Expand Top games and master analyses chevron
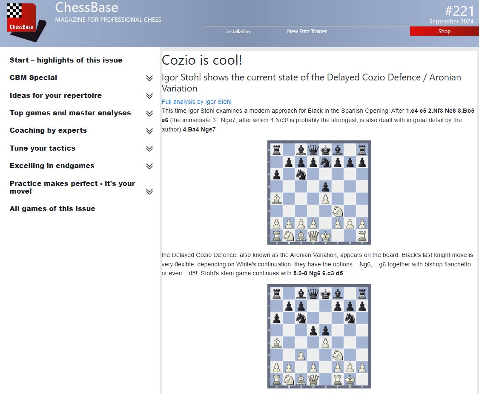Screen dimensions: 479x394 tap(149, 114)
